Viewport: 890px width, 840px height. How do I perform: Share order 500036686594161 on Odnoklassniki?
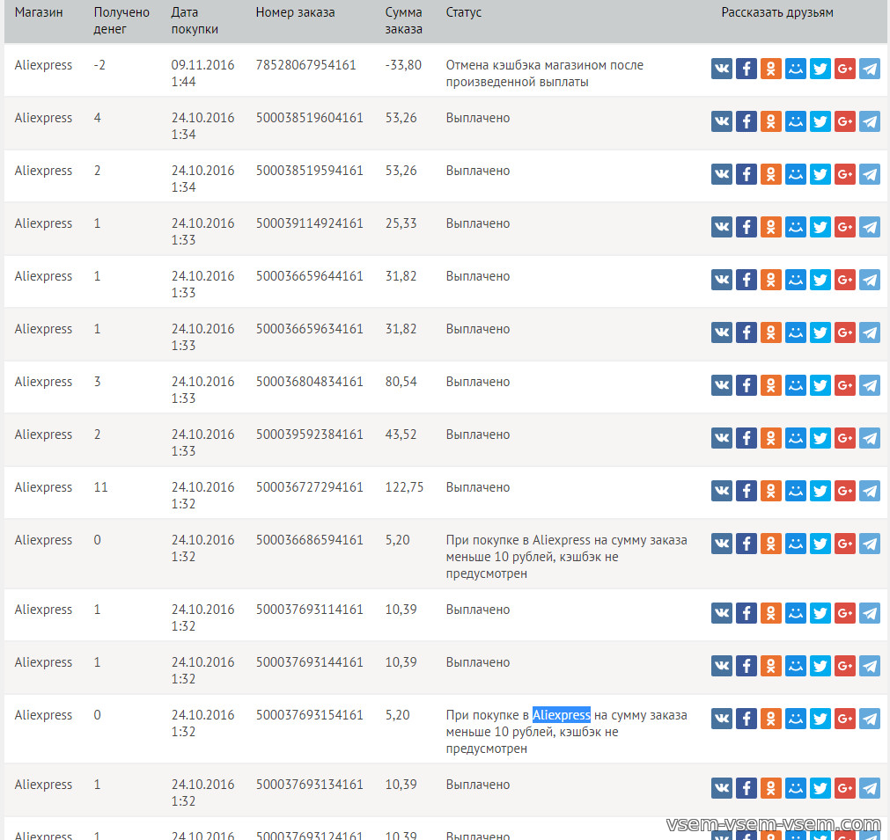pyautogui.click(x=771, y=544)
